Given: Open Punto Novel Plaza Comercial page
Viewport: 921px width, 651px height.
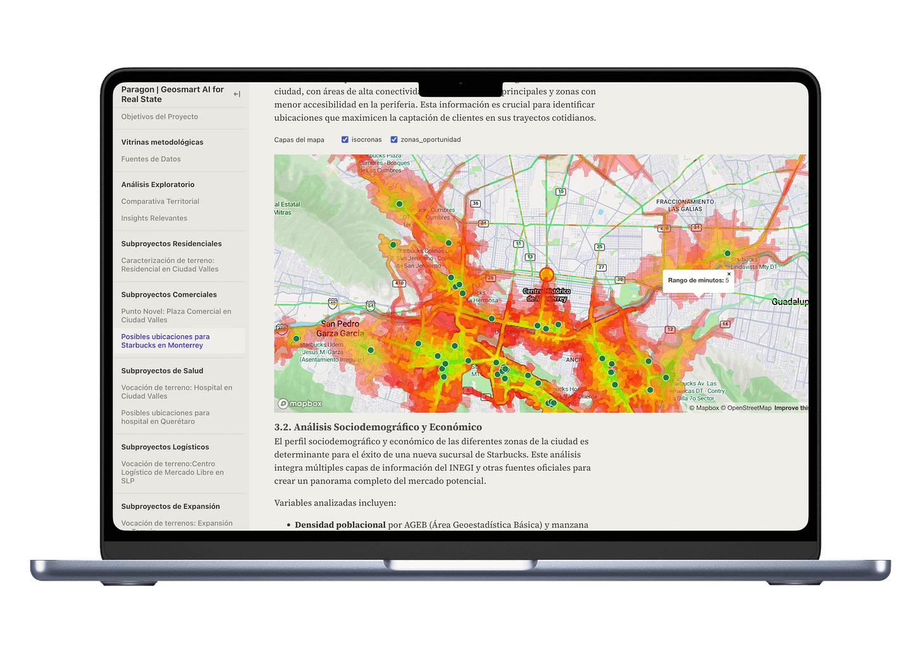Looking at the screenshot, I should [x=176, y=316].
